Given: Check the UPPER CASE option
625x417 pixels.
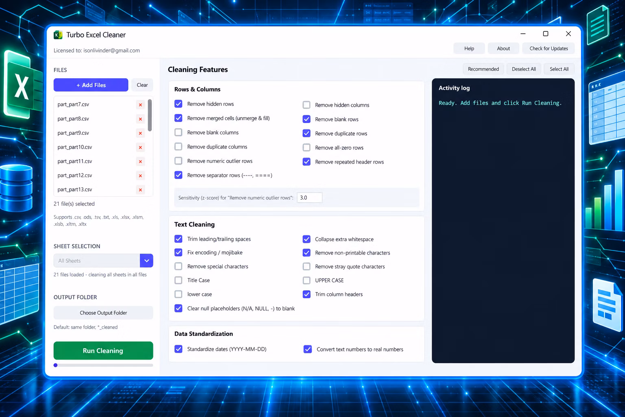Looking at the screenshot, I should point(306,281).
